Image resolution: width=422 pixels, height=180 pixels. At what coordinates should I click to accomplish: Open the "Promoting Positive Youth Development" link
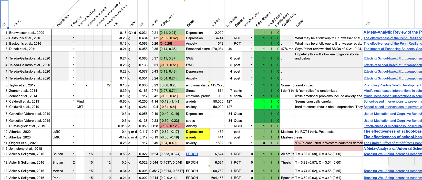(392, 85)
